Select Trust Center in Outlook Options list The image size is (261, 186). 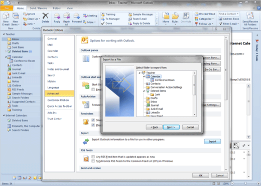[x=54, y=119]
